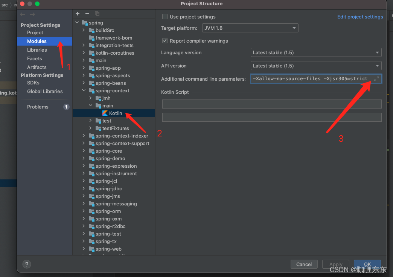
Task: Click the first Kotlin Script input field
Action: tap(271, 104)
